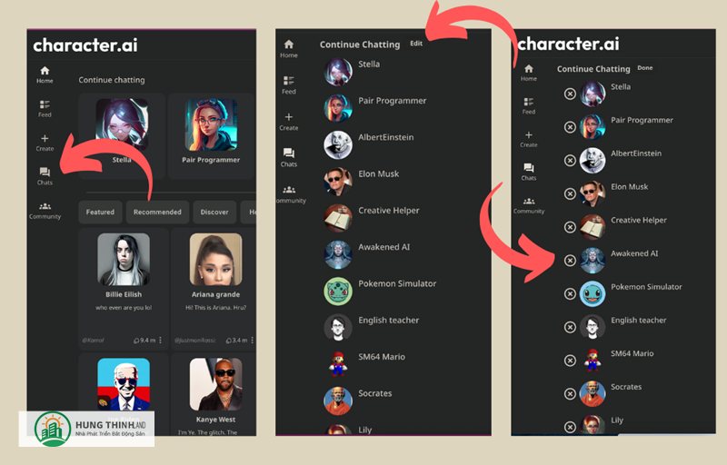Open SM64 Mario chat in Edit list
The width and height of the screenshot is (727, 465).
click(365, 364)
